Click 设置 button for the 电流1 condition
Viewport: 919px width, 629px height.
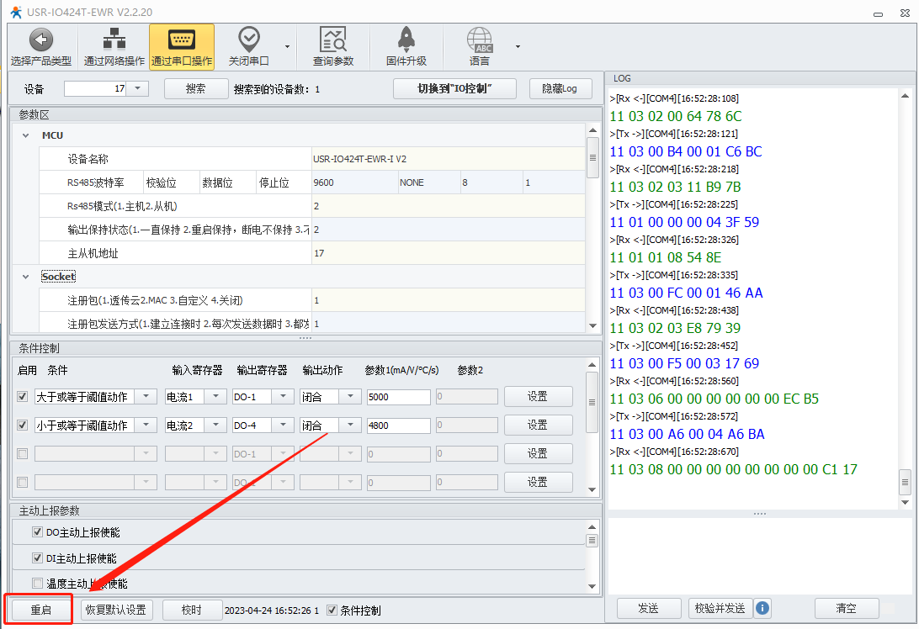[x=538, y=397]
